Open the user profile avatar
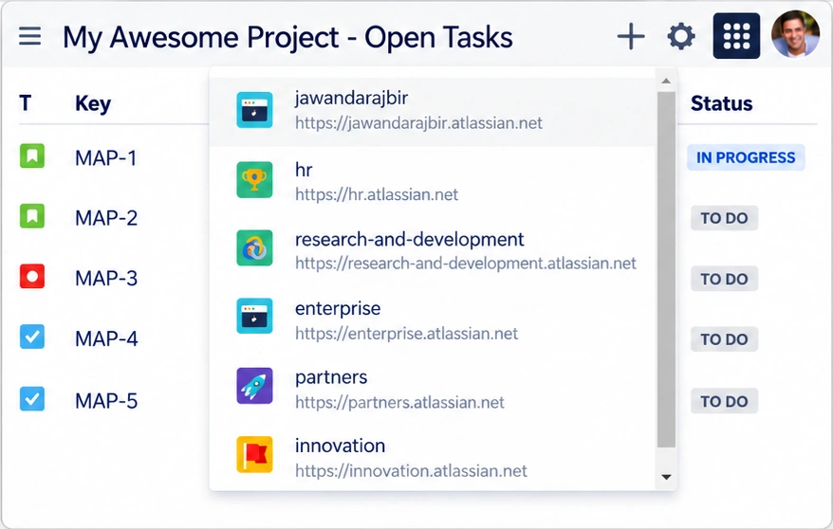The height and width of the screenshot is (529, 833). click(x=795, y=34)
